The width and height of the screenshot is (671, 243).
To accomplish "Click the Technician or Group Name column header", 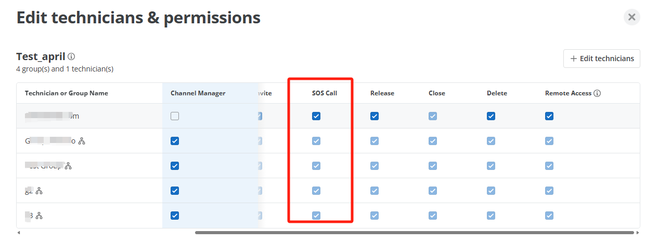I will coord(67,93).
